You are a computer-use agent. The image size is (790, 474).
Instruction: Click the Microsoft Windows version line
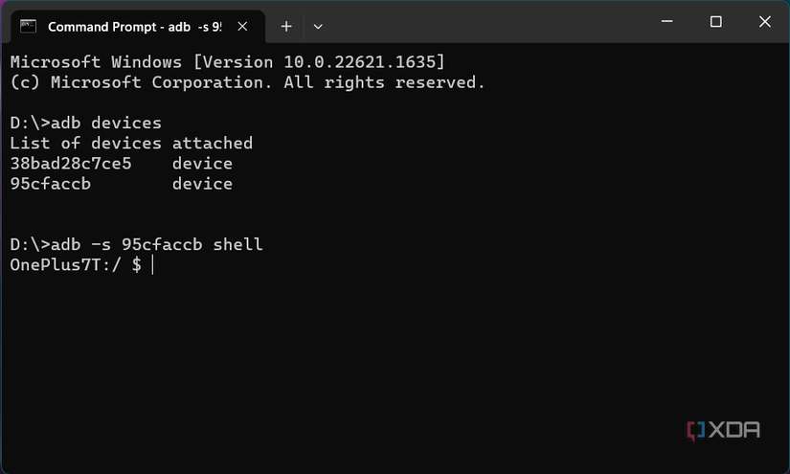pos(227,62)
